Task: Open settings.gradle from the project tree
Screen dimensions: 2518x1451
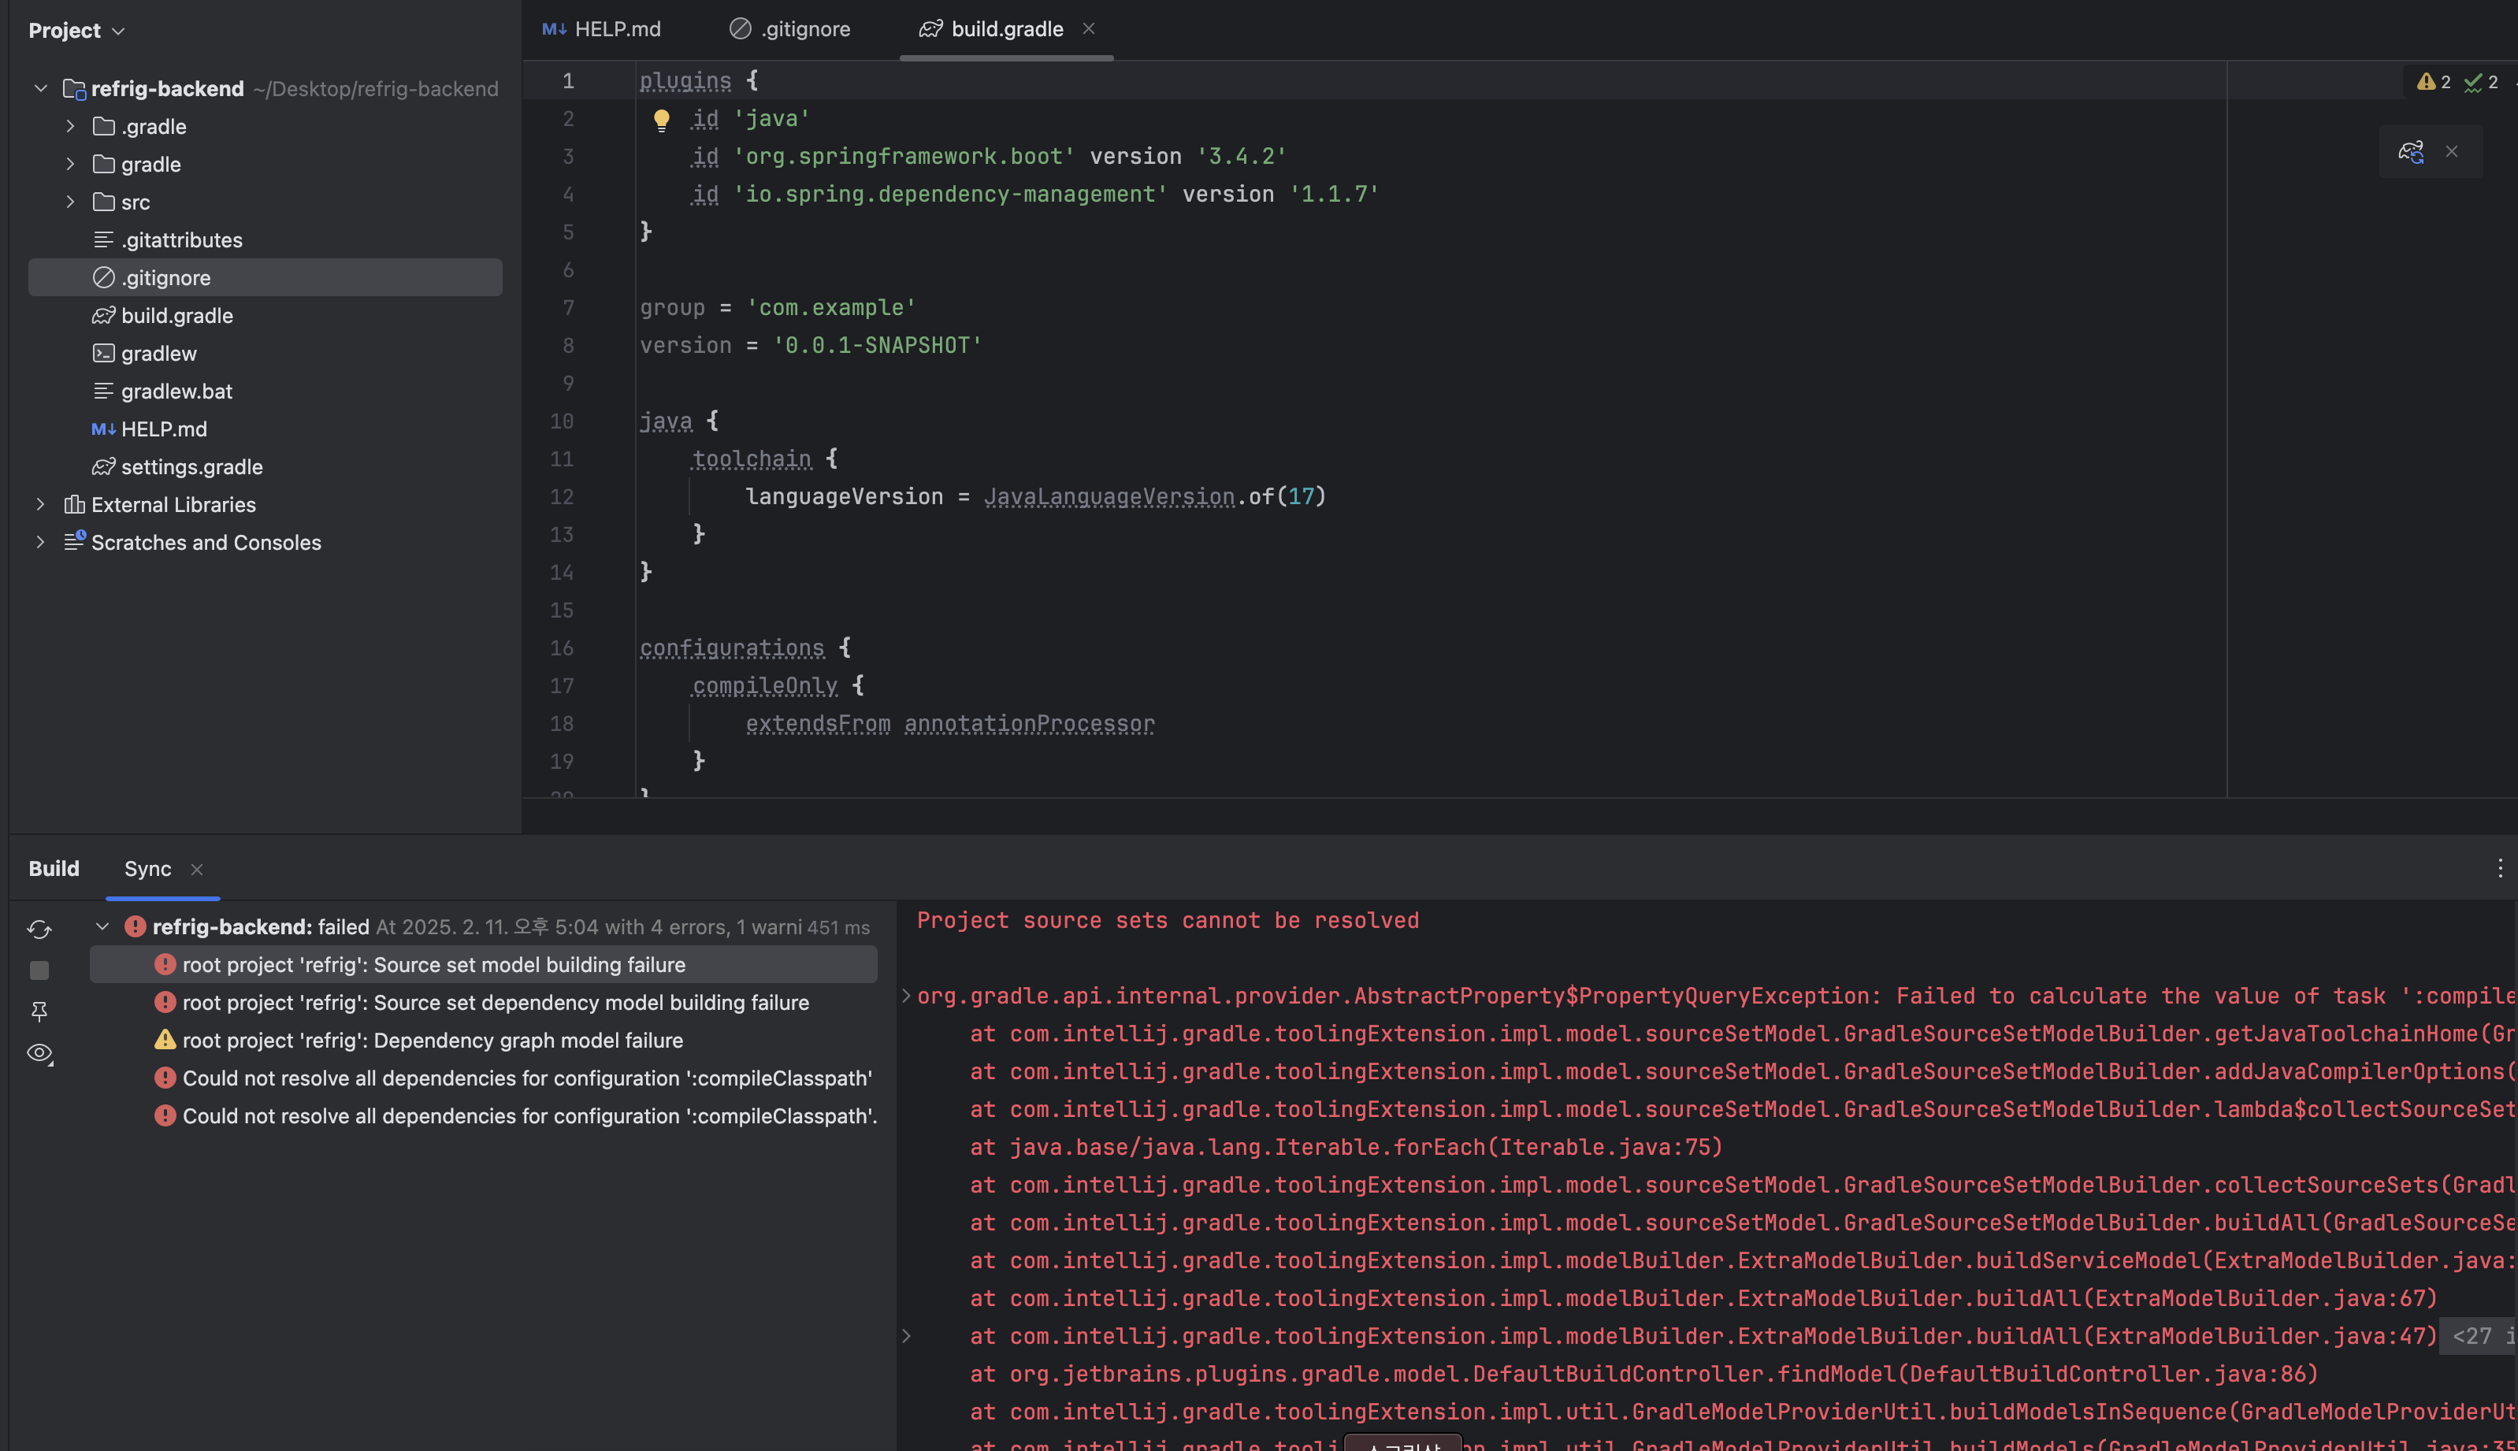Action: click(x=191, y=467)
